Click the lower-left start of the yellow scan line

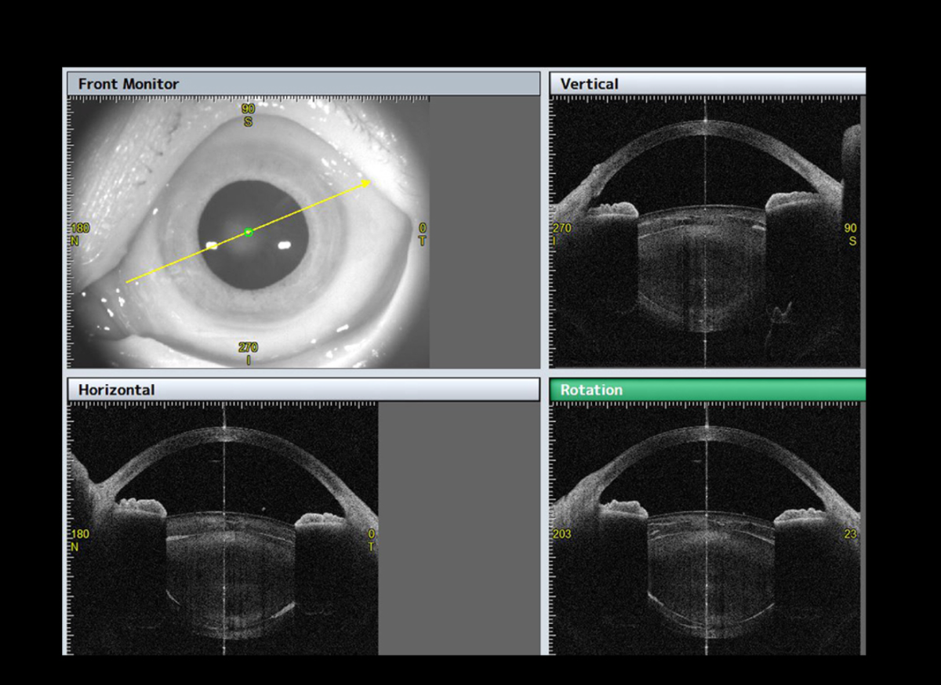128,281
